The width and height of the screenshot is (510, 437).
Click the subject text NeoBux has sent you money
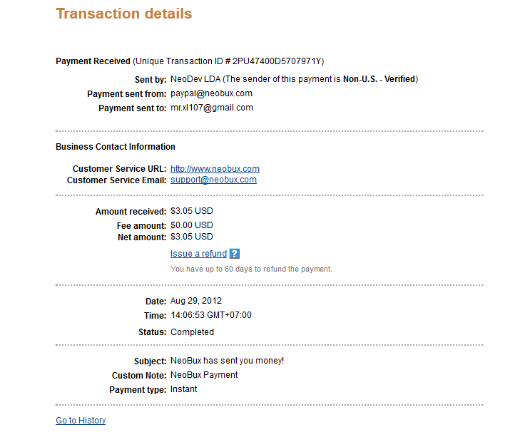click(x=227, y=361)
